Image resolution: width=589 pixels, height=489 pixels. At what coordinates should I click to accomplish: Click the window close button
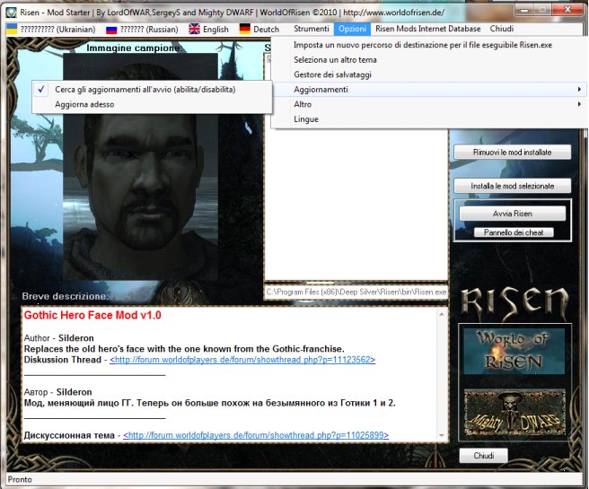tap(567, 10)
